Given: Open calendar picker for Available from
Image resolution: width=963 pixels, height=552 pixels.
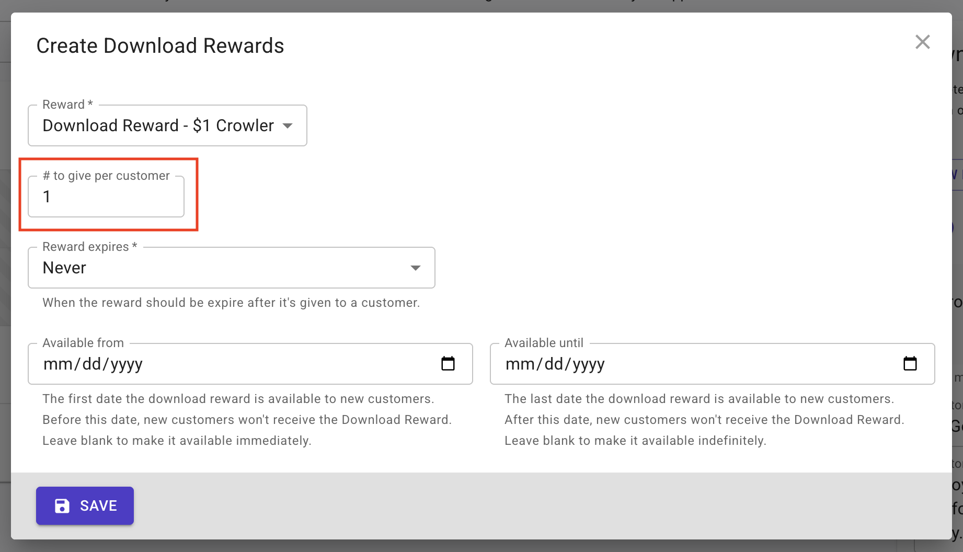Looking at the screenshot, I should (x=448, y=363).
